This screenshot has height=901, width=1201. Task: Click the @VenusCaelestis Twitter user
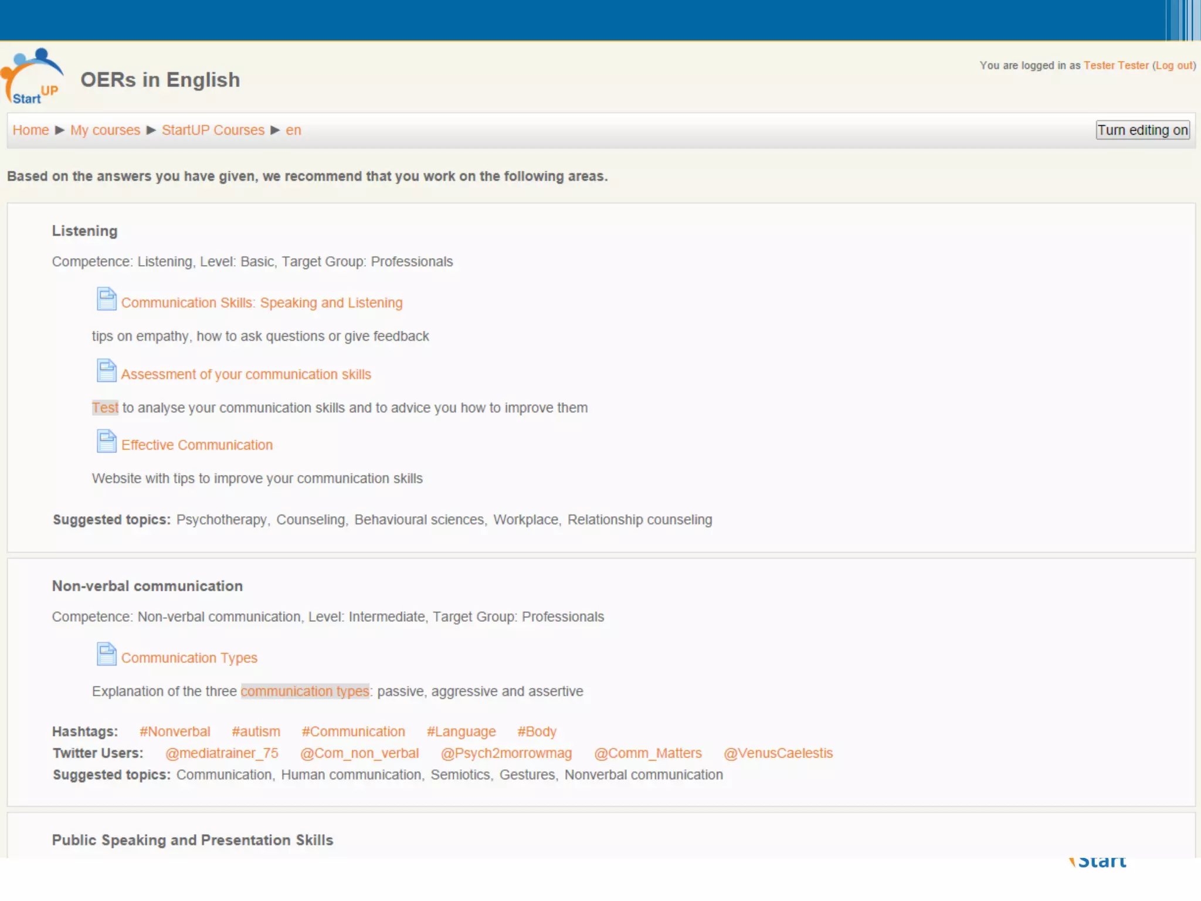(778, 753)
